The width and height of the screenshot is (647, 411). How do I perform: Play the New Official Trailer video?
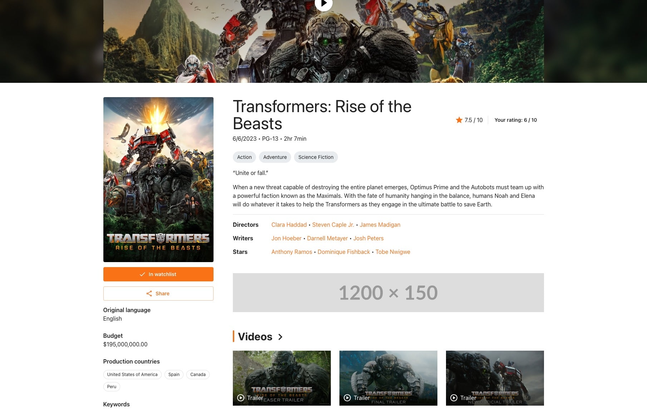click(x=495, y=378)
